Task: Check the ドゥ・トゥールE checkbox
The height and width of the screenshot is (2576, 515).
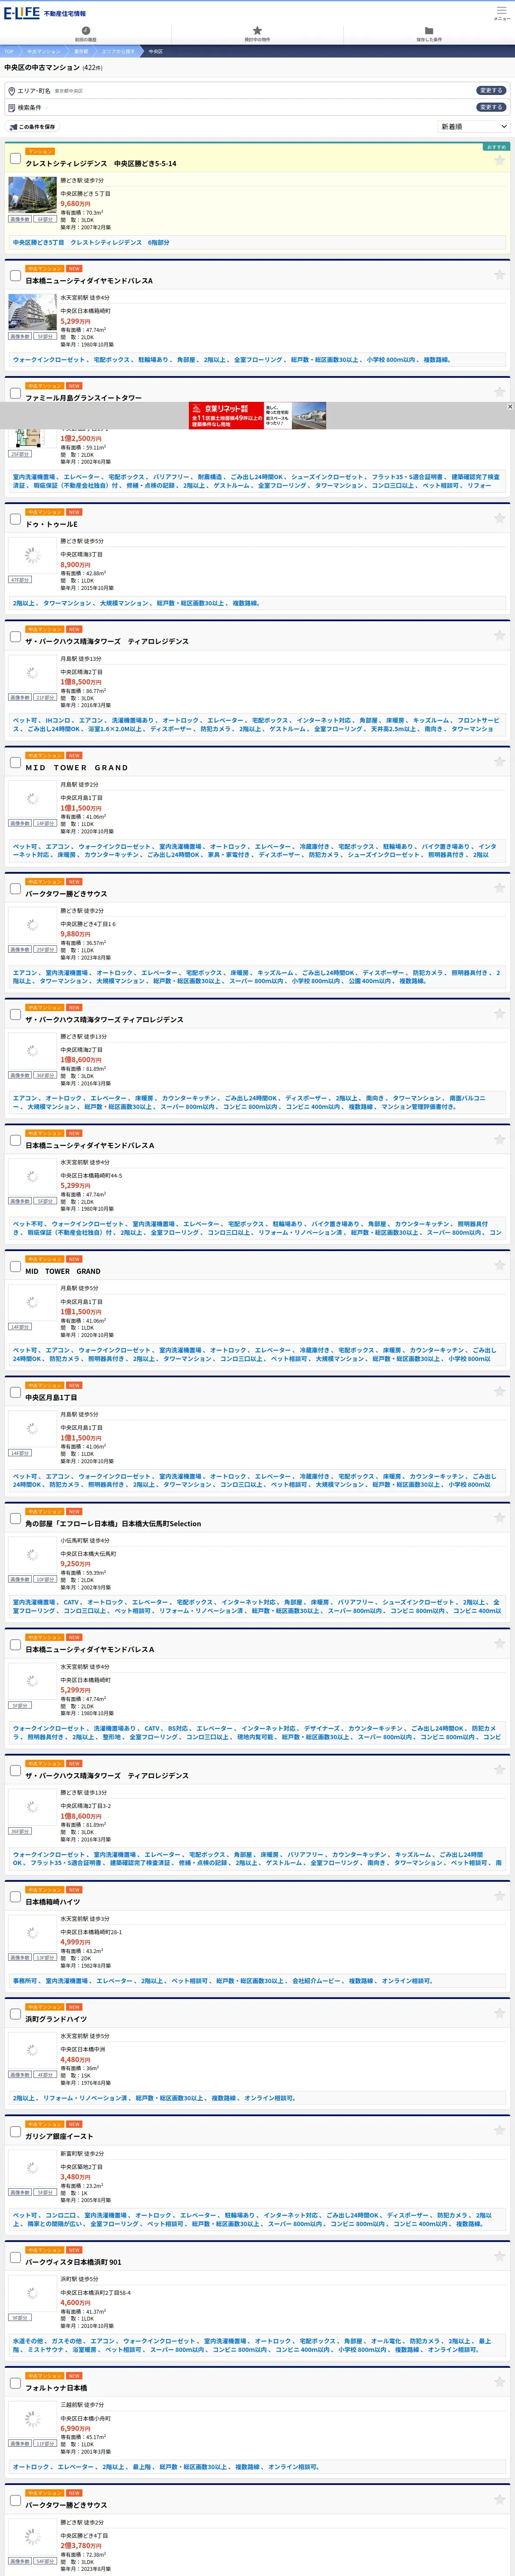Action: click(15, 519)
